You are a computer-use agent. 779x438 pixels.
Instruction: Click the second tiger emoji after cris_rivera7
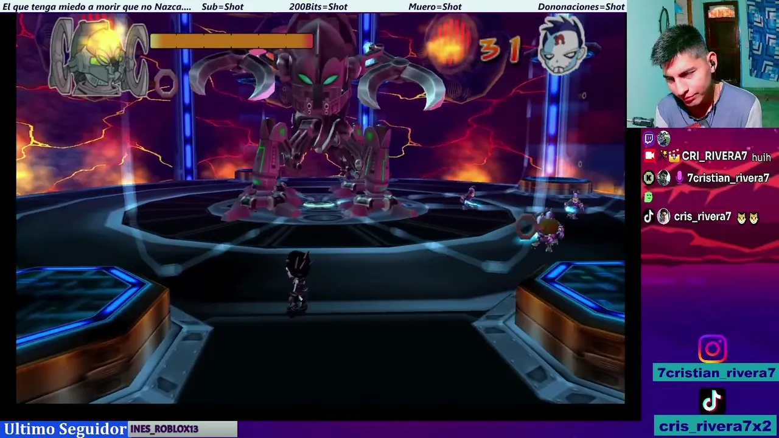coord(754,218)
